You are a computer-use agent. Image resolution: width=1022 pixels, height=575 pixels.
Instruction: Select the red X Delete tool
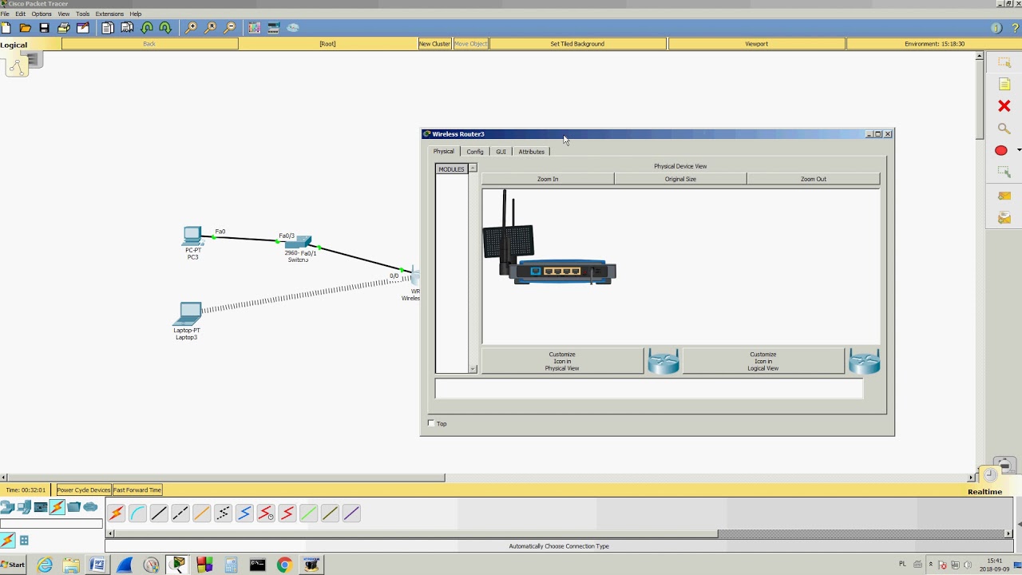coord(1004,106)
